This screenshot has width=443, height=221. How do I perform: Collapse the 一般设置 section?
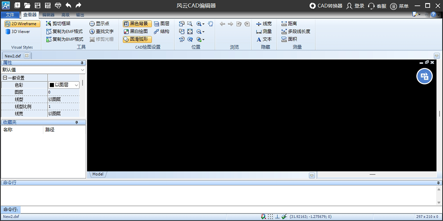(5, 78)
